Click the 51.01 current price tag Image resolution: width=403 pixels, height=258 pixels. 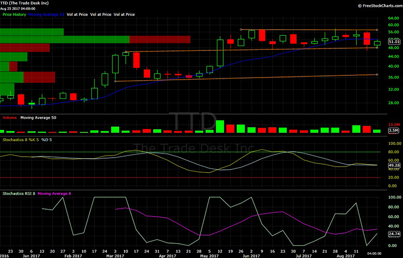click(x=395, y=41)
